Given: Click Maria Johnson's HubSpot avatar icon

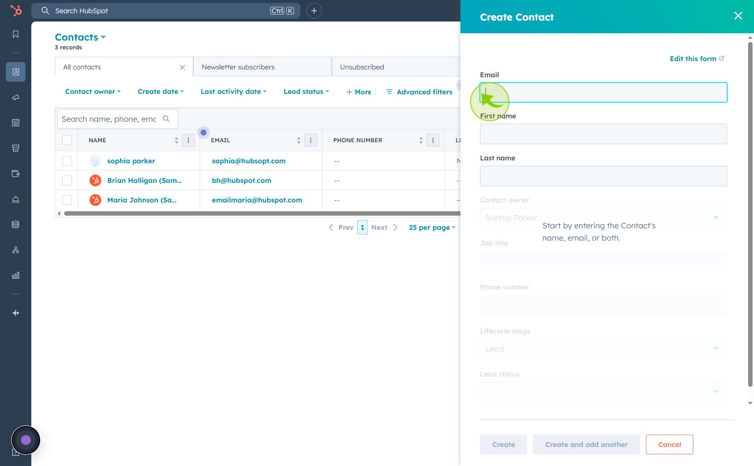Looking at the screenshot, I should tap(95, 200).
